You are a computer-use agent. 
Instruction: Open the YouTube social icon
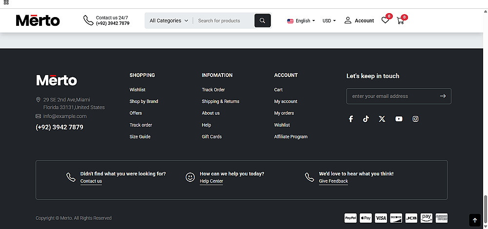tap(399, 119)
